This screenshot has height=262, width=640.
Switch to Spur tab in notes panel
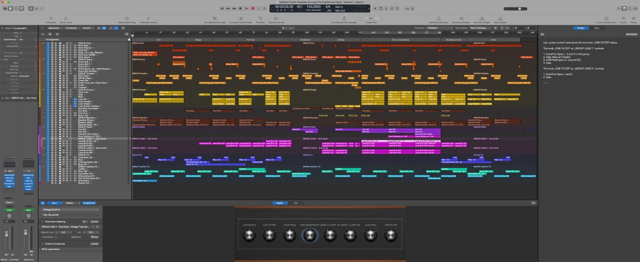coord(597,28)
